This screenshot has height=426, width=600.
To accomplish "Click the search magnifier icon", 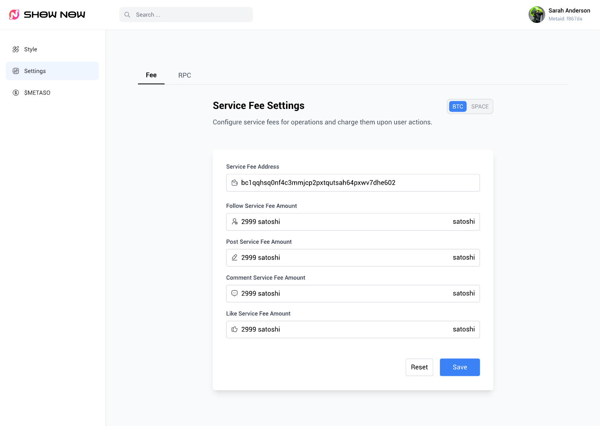I will tap(127, 15).
